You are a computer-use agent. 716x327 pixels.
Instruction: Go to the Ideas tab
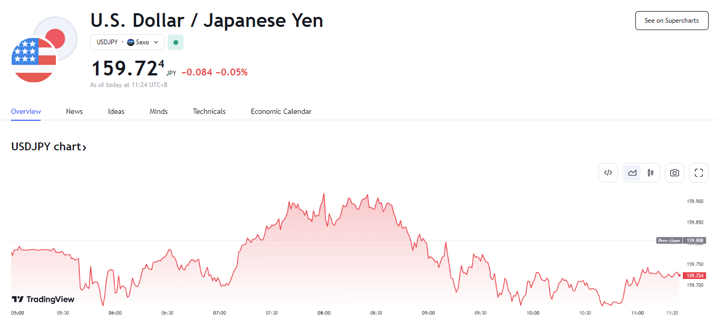116,111
